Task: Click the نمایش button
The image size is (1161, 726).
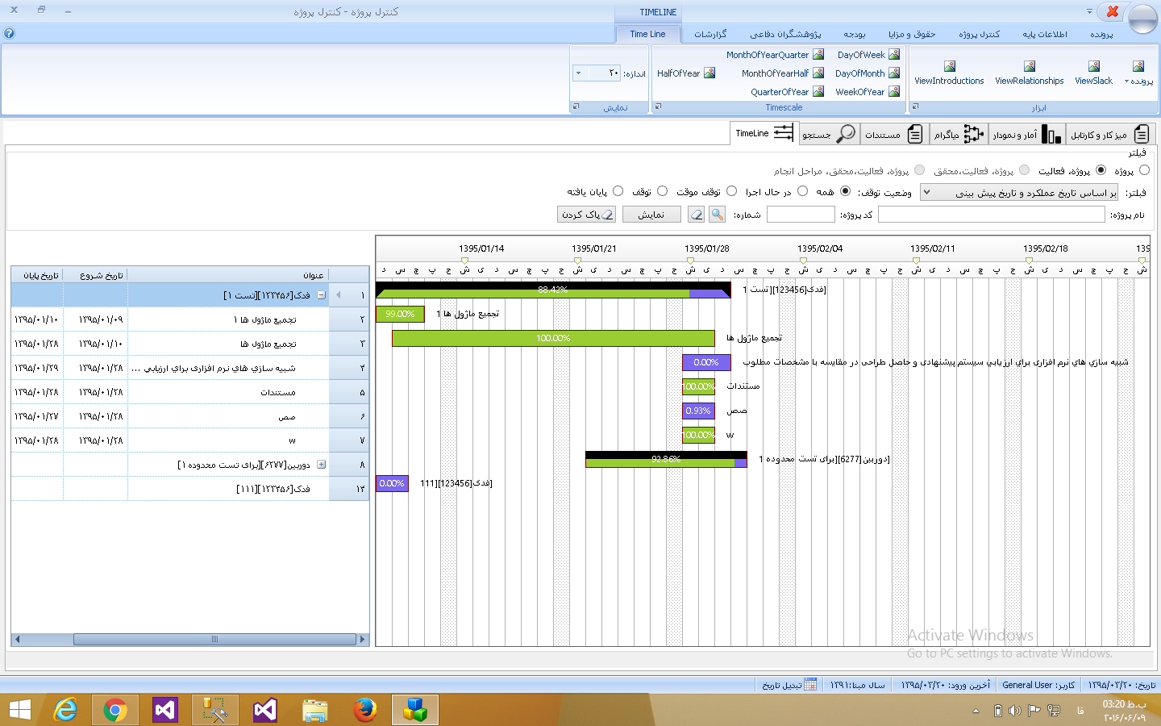Action: tap(651, 215)
